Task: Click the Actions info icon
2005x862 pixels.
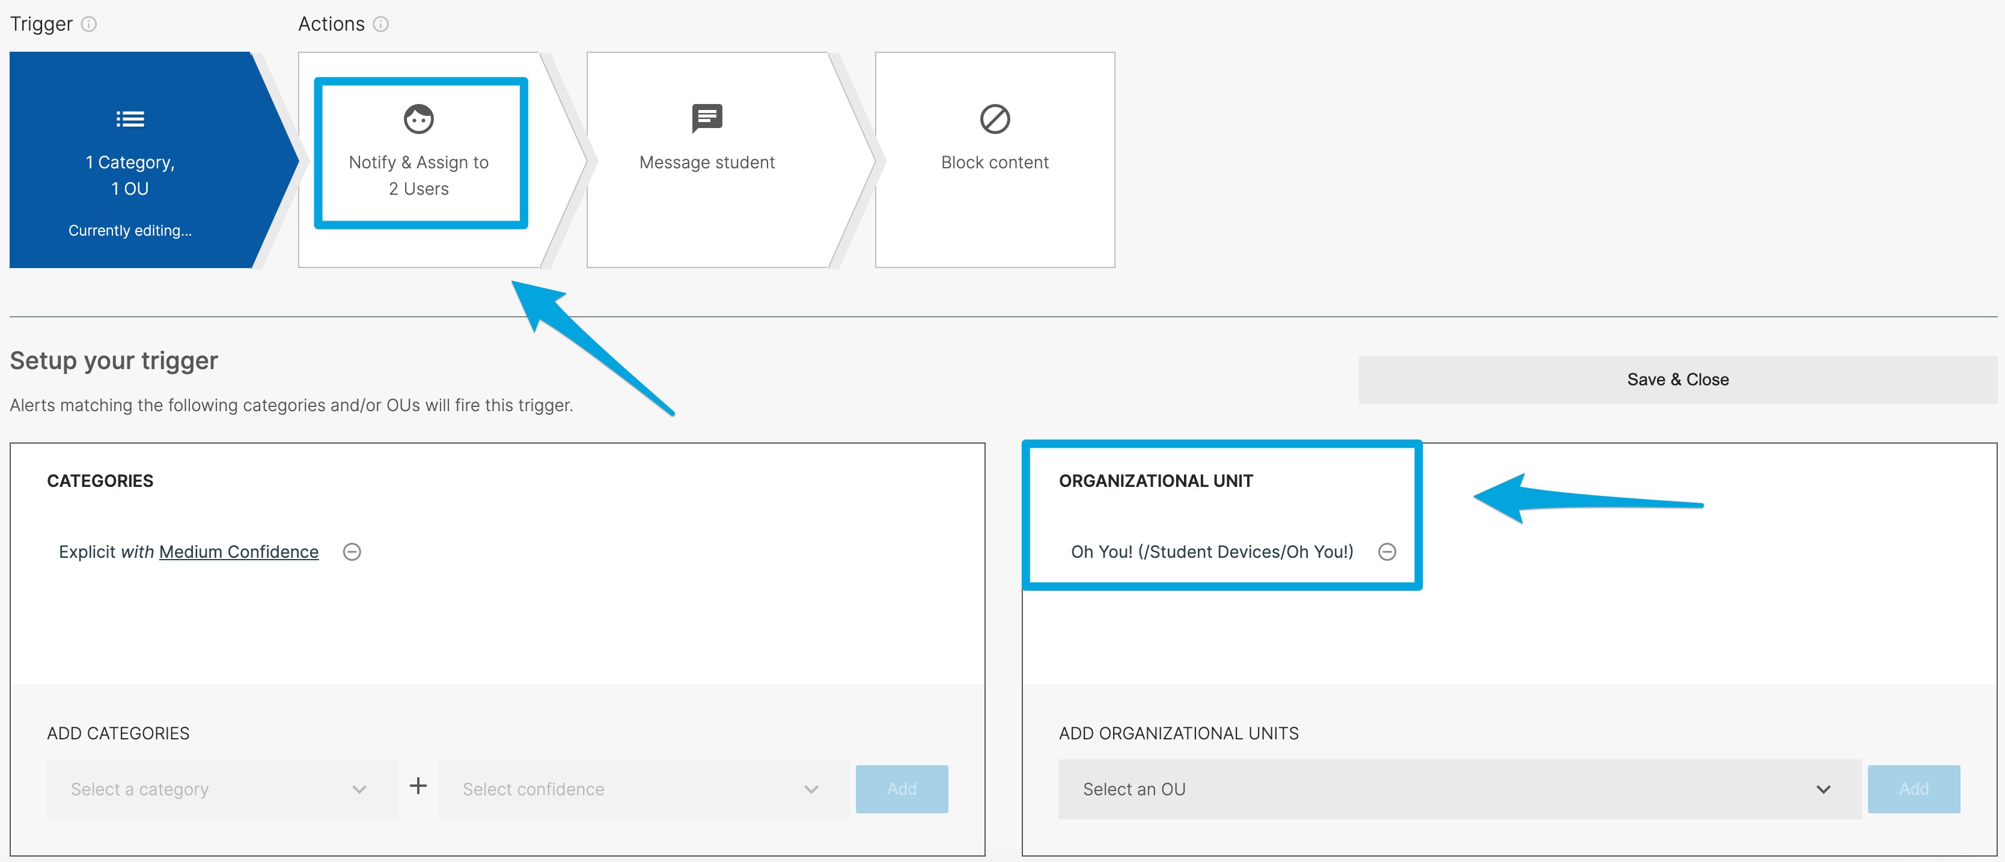Action: 380,24
